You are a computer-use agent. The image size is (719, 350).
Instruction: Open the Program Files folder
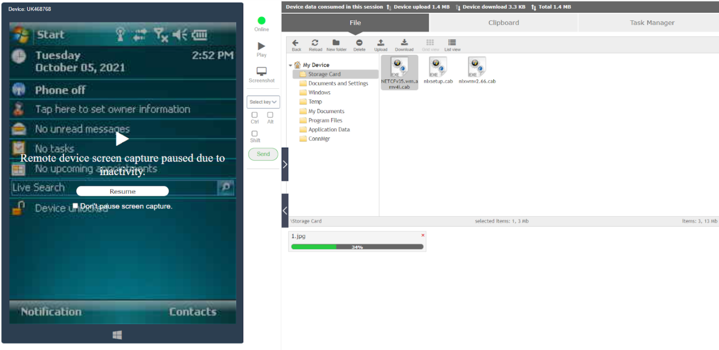point(325,120)
